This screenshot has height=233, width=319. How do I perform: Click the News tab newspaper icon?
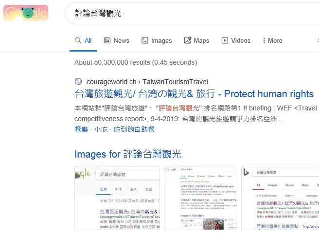click(x=107, y=40)
